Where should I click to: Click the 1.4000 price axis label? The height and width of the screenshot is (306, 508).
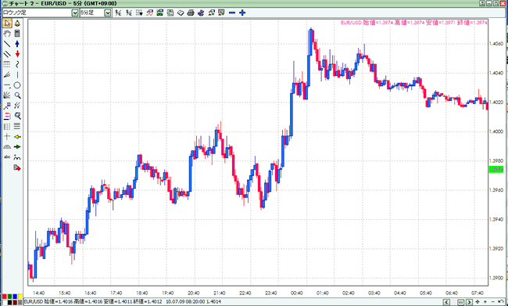pos(496,131)
